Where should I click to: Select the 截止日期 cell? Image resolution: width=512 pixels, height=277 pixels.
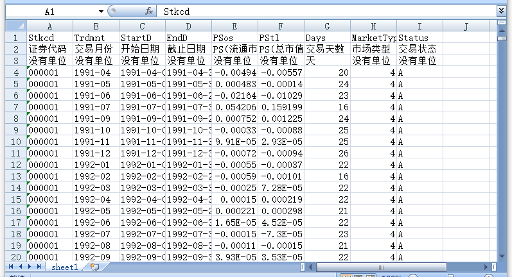coord(188,49)
